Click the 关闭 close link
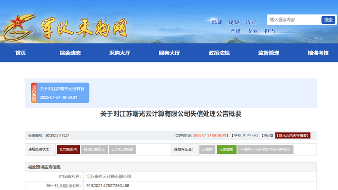The image size is (338, 190). pyautogui.click(x=267, y=136)
